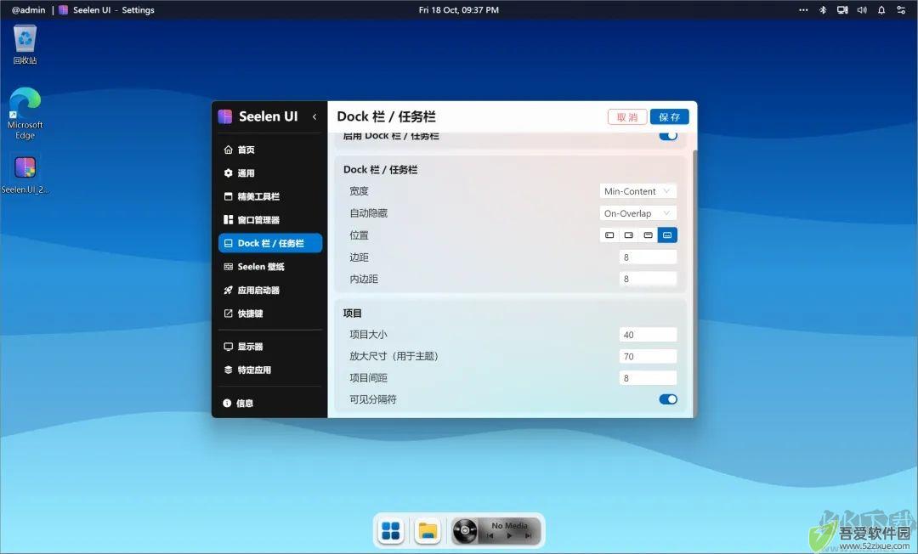Click the media album disc in dock
Viewport: 918px width, 554px height.
tap(465, 531)
